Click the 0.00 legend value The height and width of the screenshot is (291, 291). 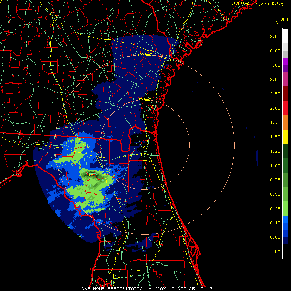coord(275,237)
